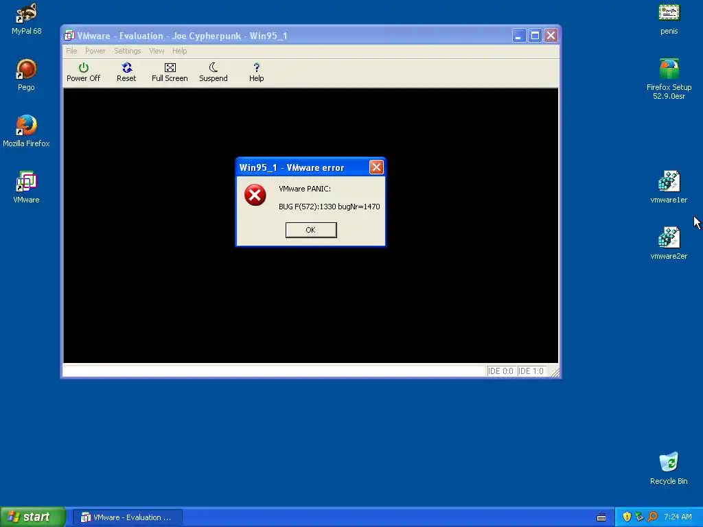The width and height of the screenshot is (703, 527).
Task: Click the 7:24 AM system clock
Action: click(678, 517)
